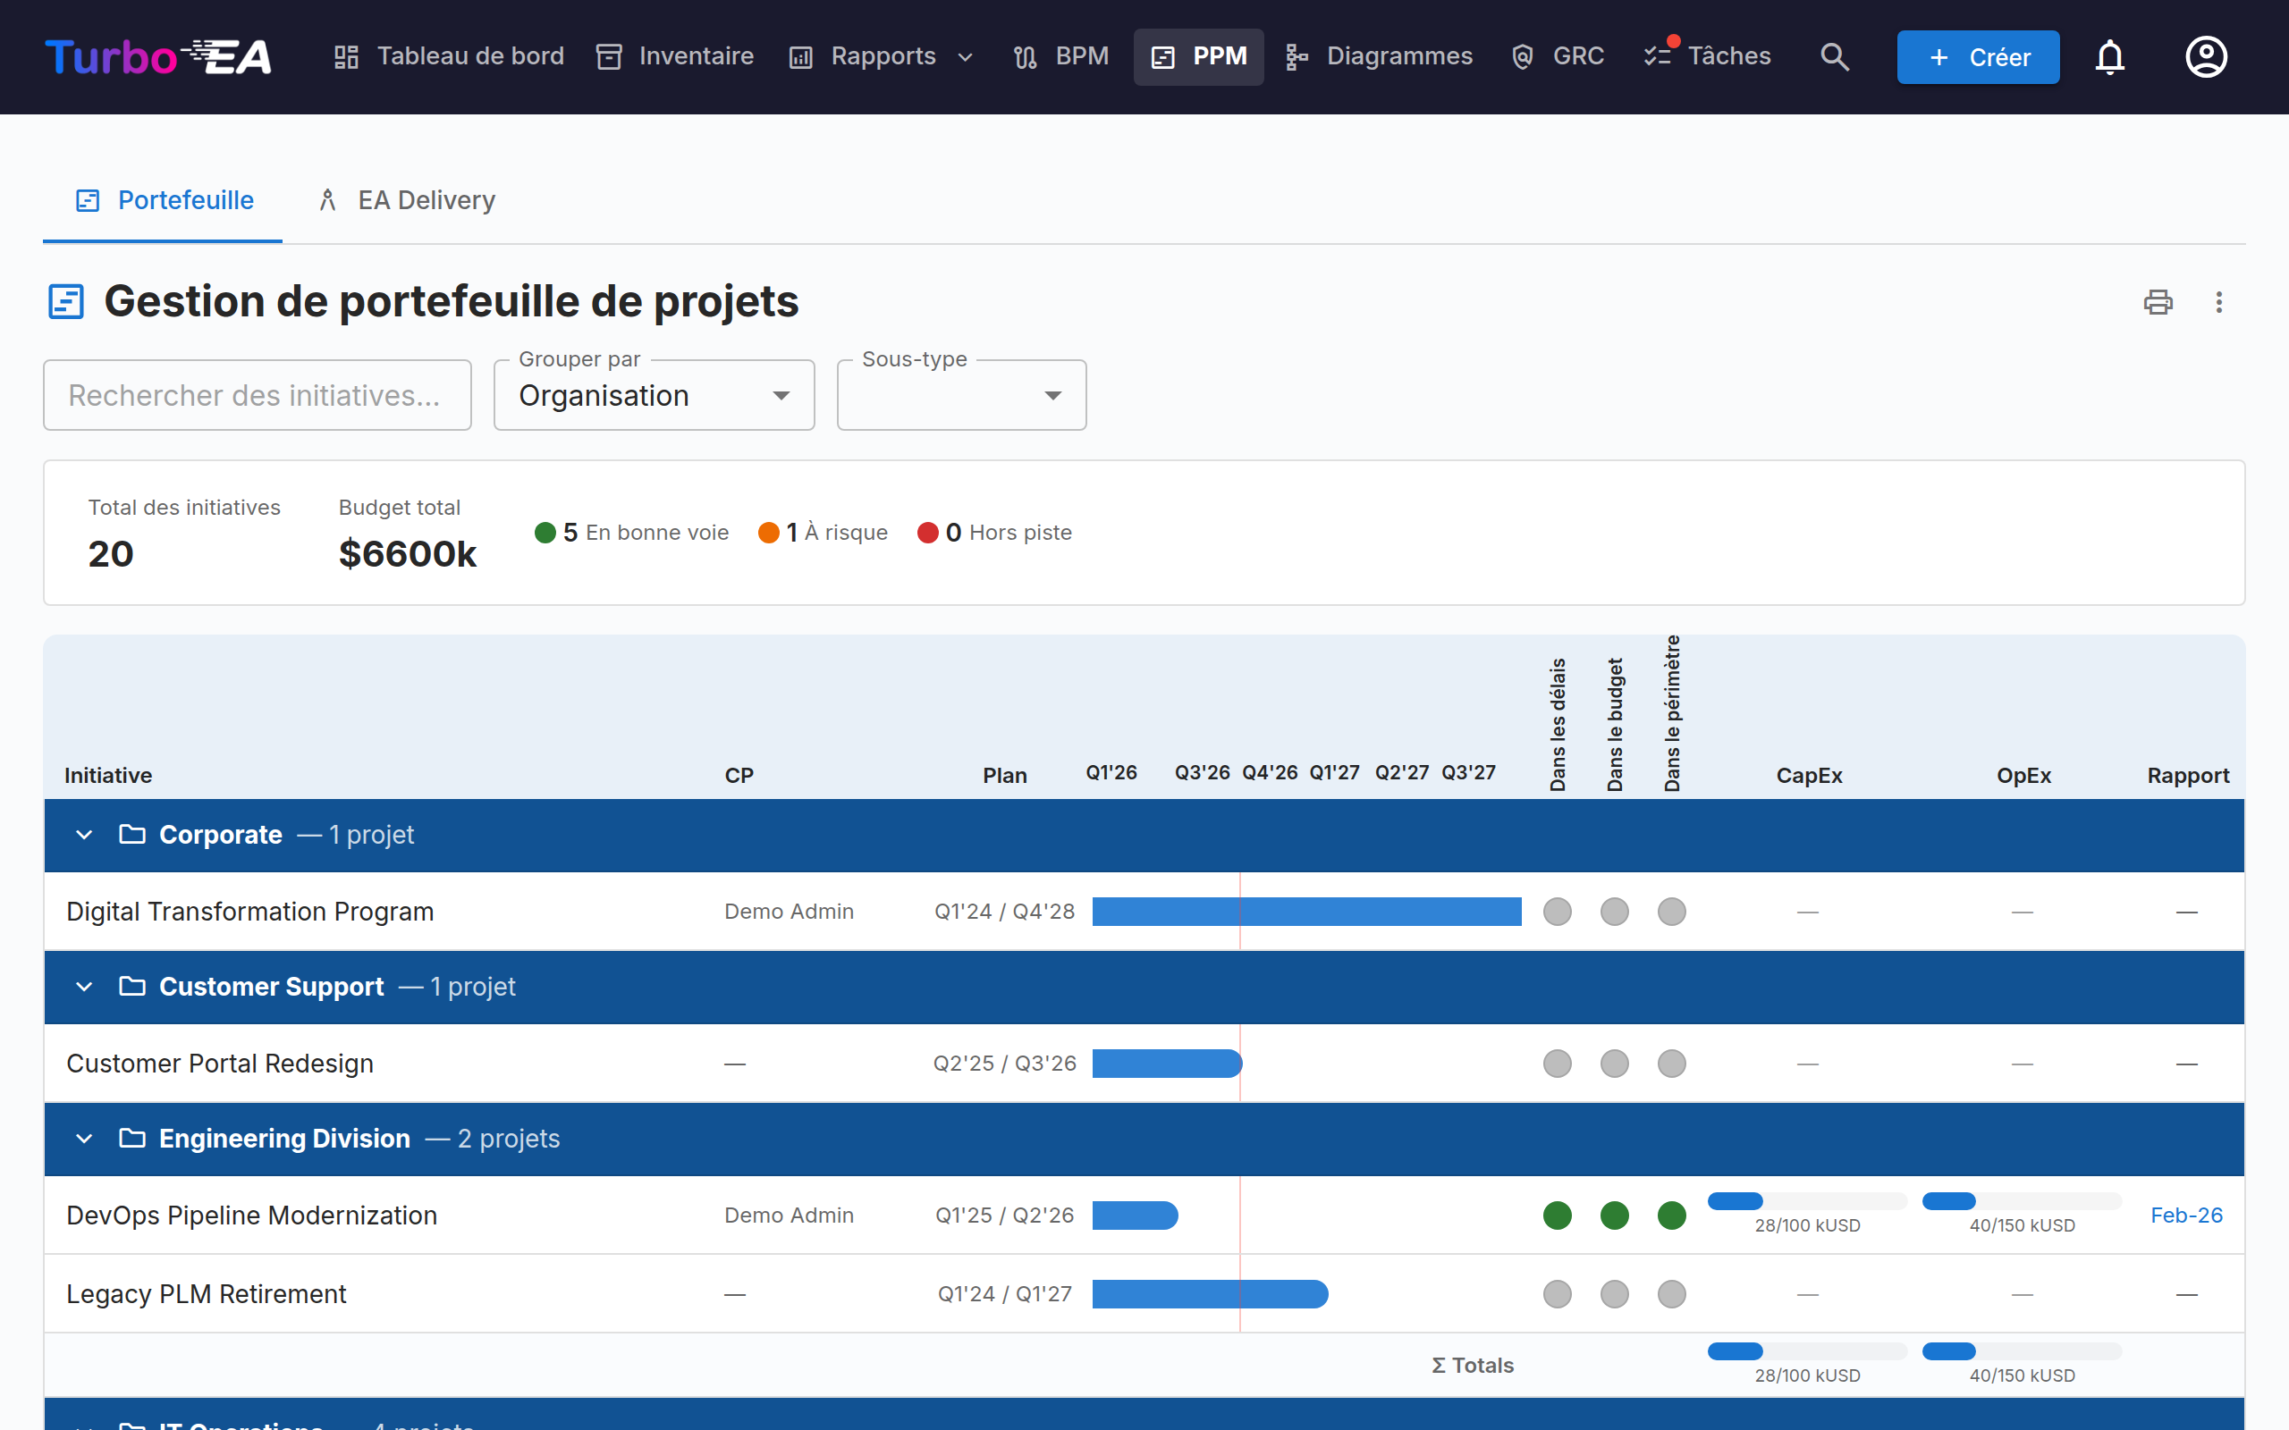Viewport: 2289px width, 1430px height.
Task: Click the search magnifier icon
Action: pos(1834,56)
